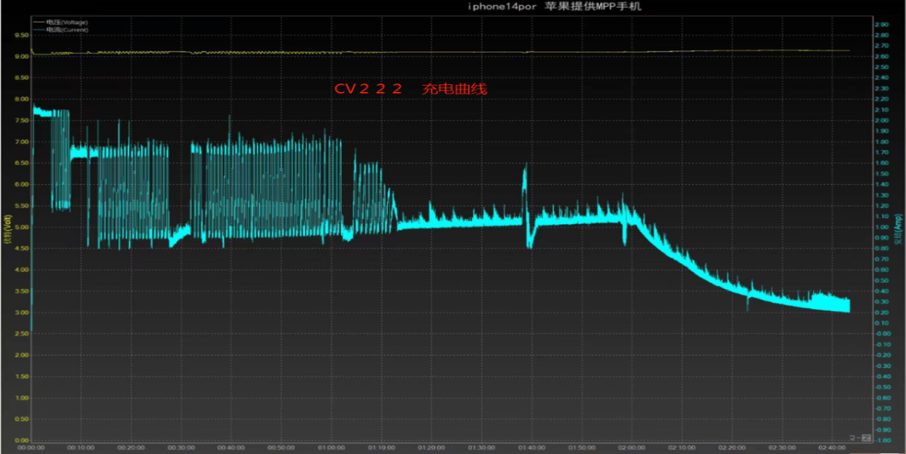Click the R-Z logo in chart corner

tap(860, 437)
